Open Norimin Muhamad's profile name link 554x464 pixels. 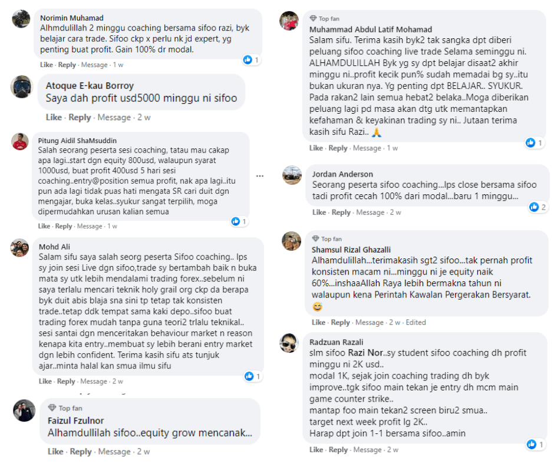click(71, 18)
